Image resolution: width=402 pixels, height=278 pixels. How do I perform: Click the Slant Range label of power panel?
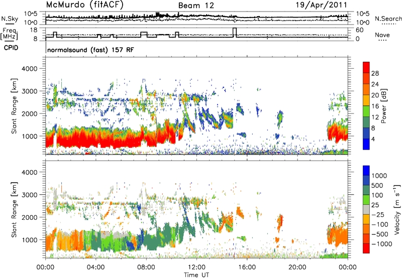tap(14, 106)
